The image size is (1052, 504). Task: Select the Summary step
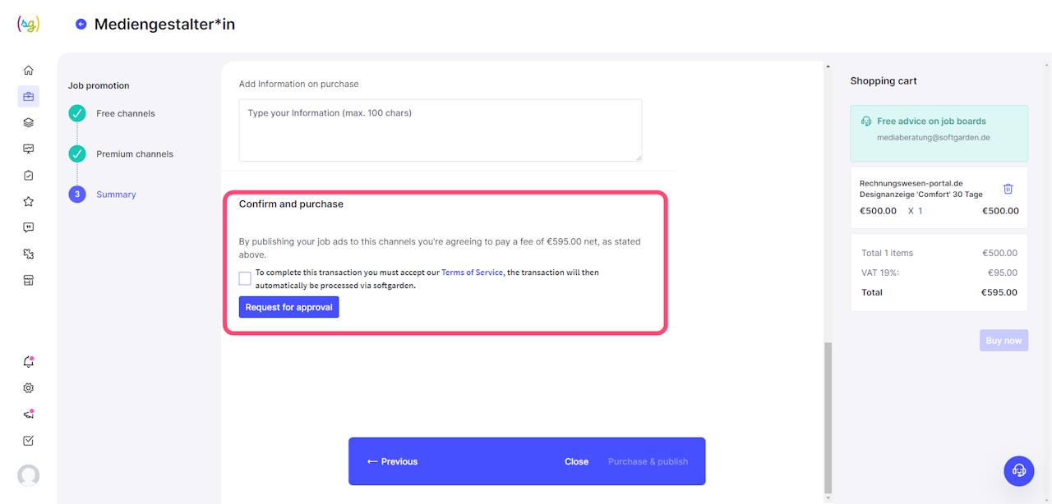click(x=116, y=195)
